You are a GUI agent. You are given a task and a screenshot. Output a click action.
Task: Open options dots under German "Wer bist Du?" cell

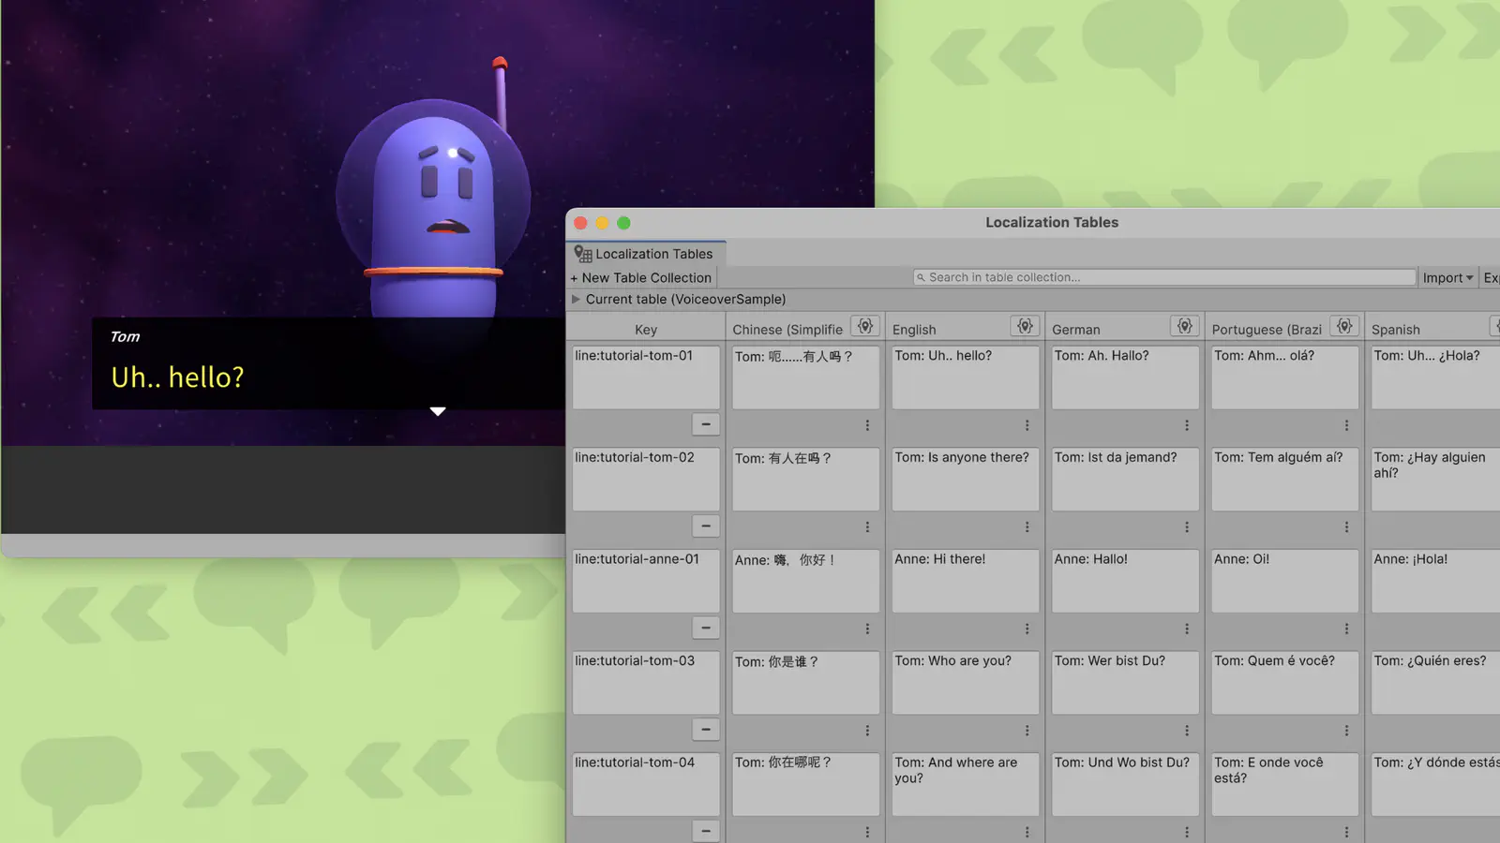click(1186, 731)
